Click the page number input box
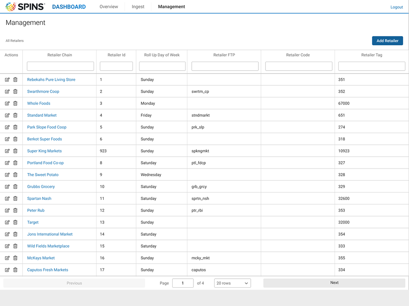This screenshot has width=409, height=306. pyautogui.click(x=183, y=283)
